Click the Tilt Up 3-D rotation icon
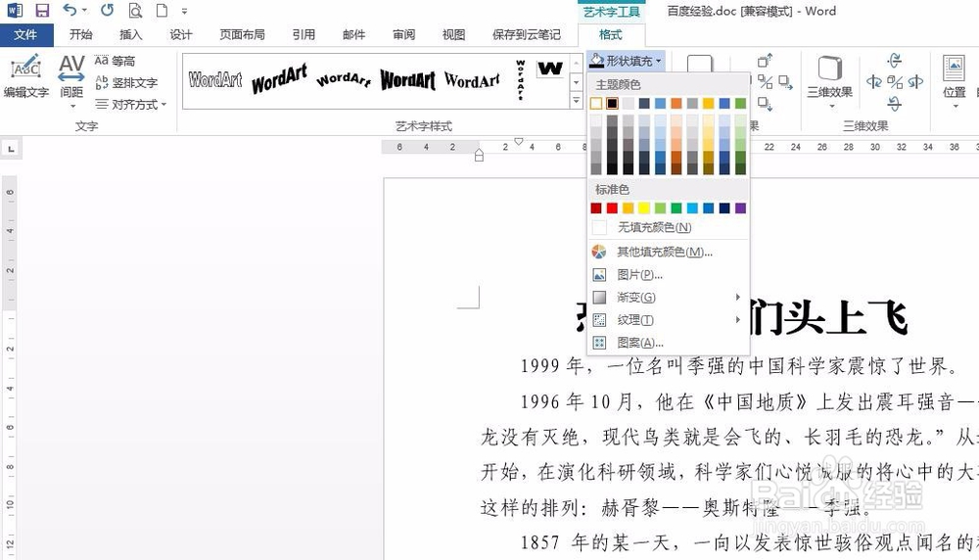This screenshot has height=560, width=979. point(895,61)
